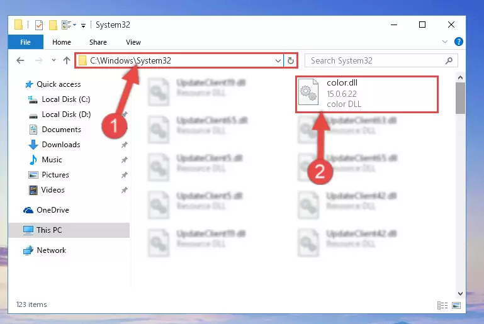
Task: Open Videos in the sidebar
Action: [47, 190]
